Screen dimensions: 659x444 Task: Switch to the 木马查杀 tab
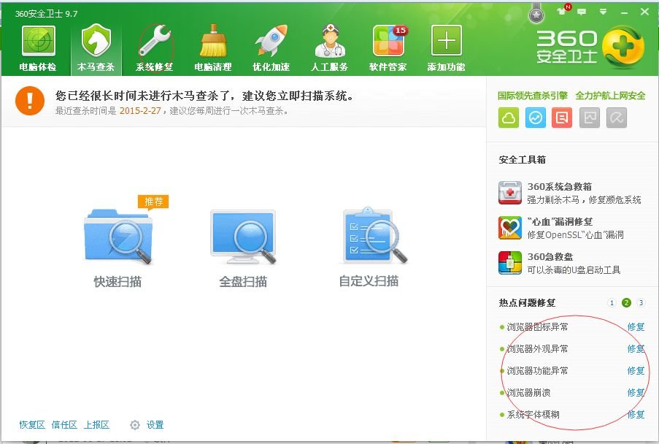click(x=96, y=47)
